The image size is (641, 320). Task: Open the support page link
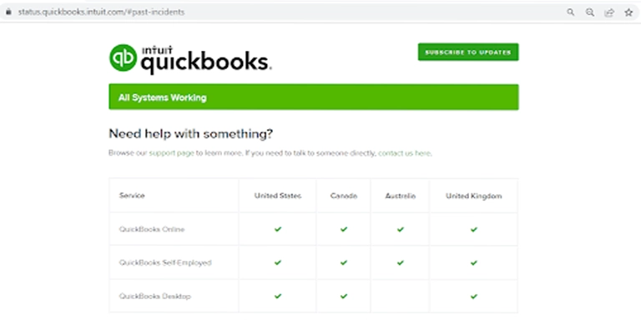pos(171,153)
